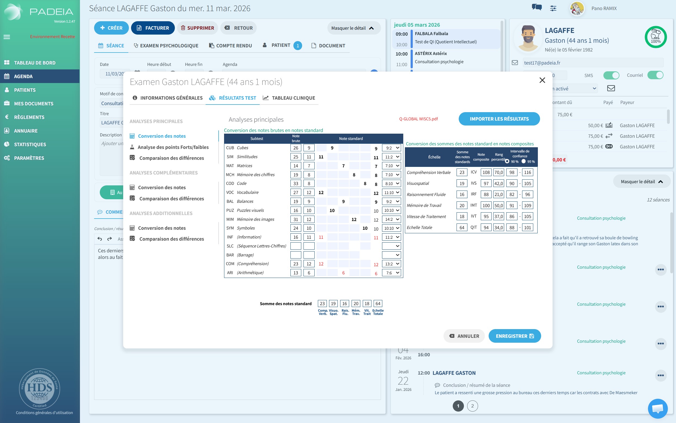Open the Q-GLOBAL WISC5.pdf link
This screenshot has height=423, width=676.
[x=418, y=119]
